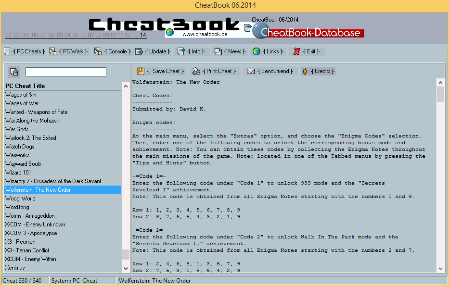The image size is (449, 286).
Task: Click the cheat text scroll down arrow
Action: [x=440, y=268]
